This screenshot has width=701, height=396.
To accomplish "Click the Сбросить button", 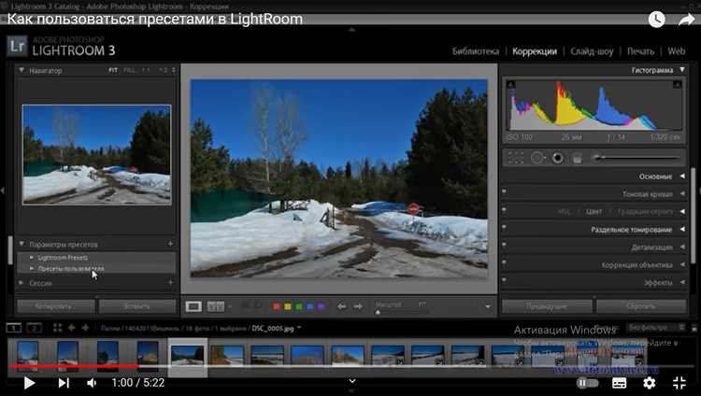I will coord(641,306).
